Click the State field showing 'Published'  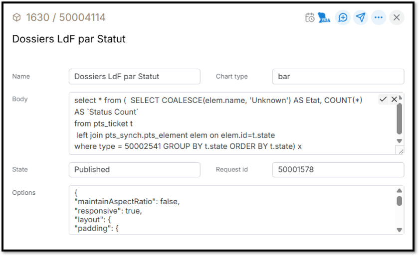pos(134,169)
